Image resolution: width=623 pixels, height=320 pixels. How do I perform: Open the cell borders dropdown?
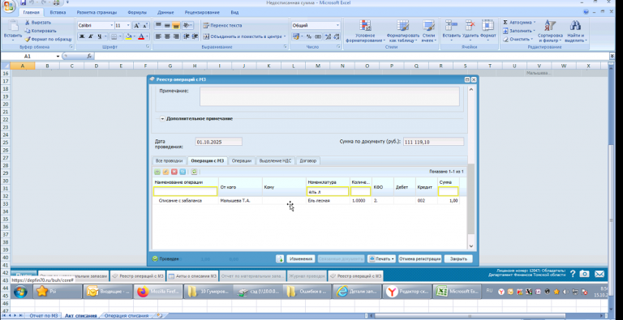tap(120, 36)
